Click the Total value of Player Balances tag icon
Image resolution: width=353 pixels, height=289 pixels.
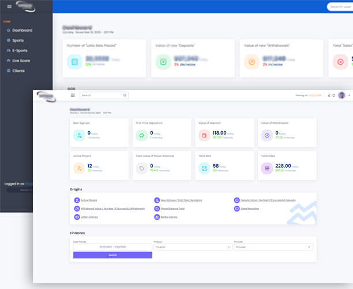point(141,168)
